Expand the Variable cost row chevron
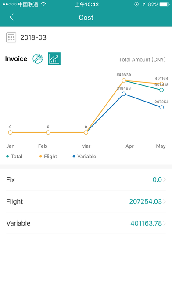172x306 pixels. point(165,223)
